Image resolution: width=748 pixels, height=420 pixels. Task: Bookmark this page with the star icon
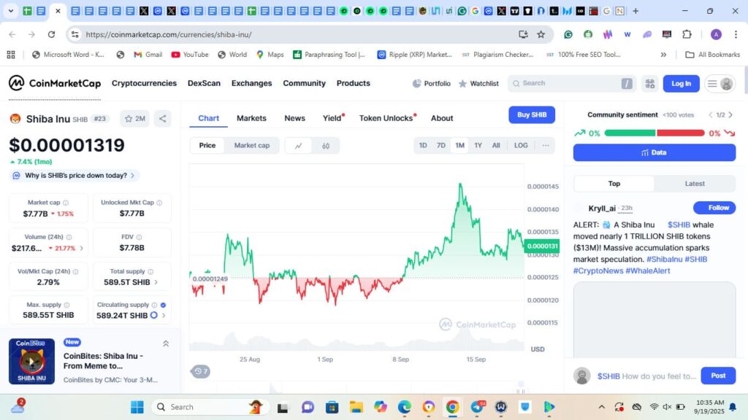coord(541,34)
